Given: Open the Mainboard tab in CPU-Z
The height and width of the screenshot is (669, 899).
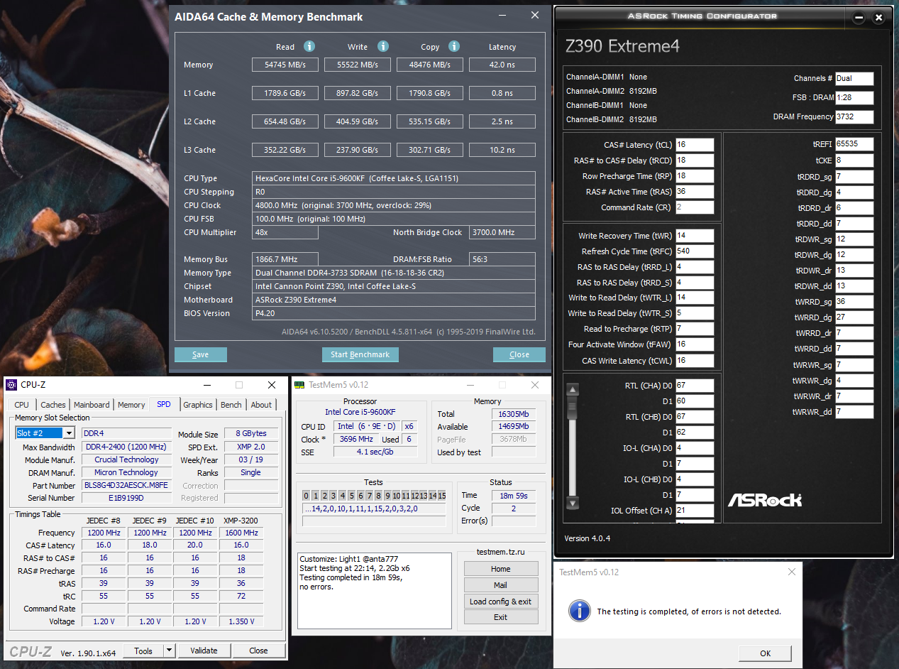Looking at the screenshot, I should (92, 405).
